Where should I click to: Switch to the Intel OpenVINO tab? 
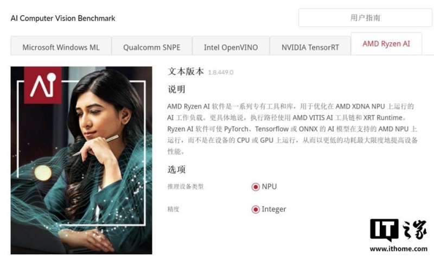(231, 46)
